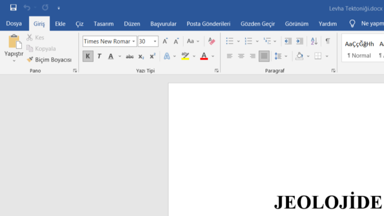384x216 pixels.
Task: Apply a bulleted list
Action: pyautogui.click(x=230, y=41)
